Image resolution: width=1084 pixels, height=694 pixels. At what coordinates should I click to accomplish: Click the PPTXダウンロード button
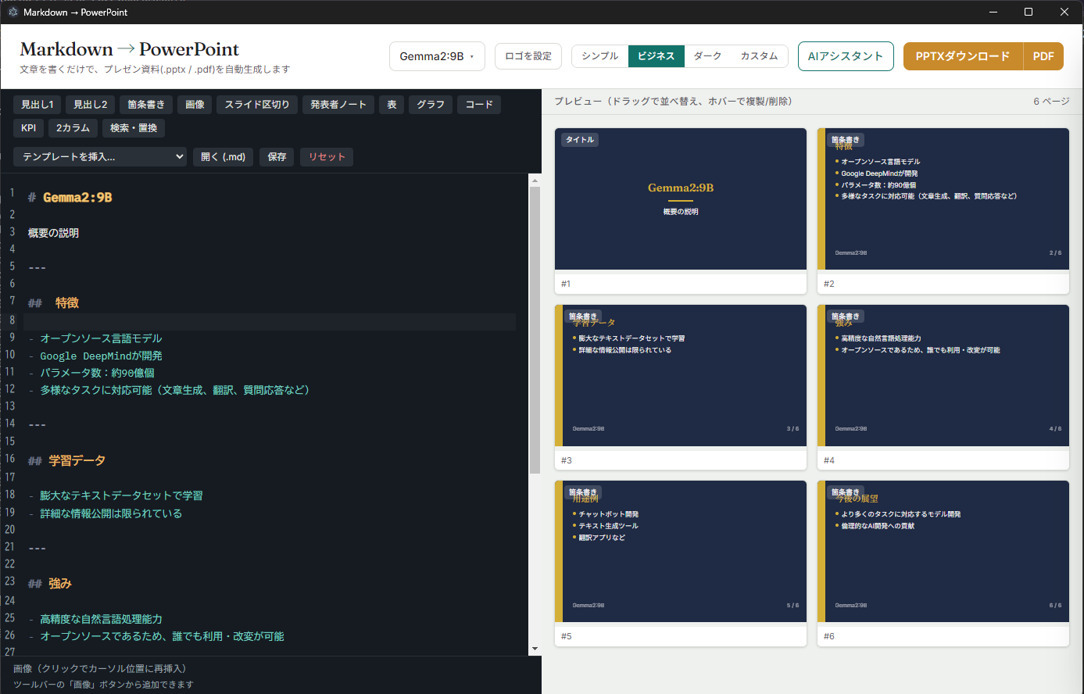point(963,56)
